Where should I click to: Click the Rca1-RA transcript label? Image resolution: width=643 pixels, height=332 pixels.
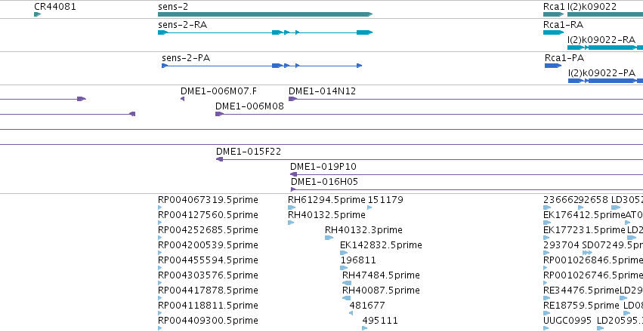563,25
